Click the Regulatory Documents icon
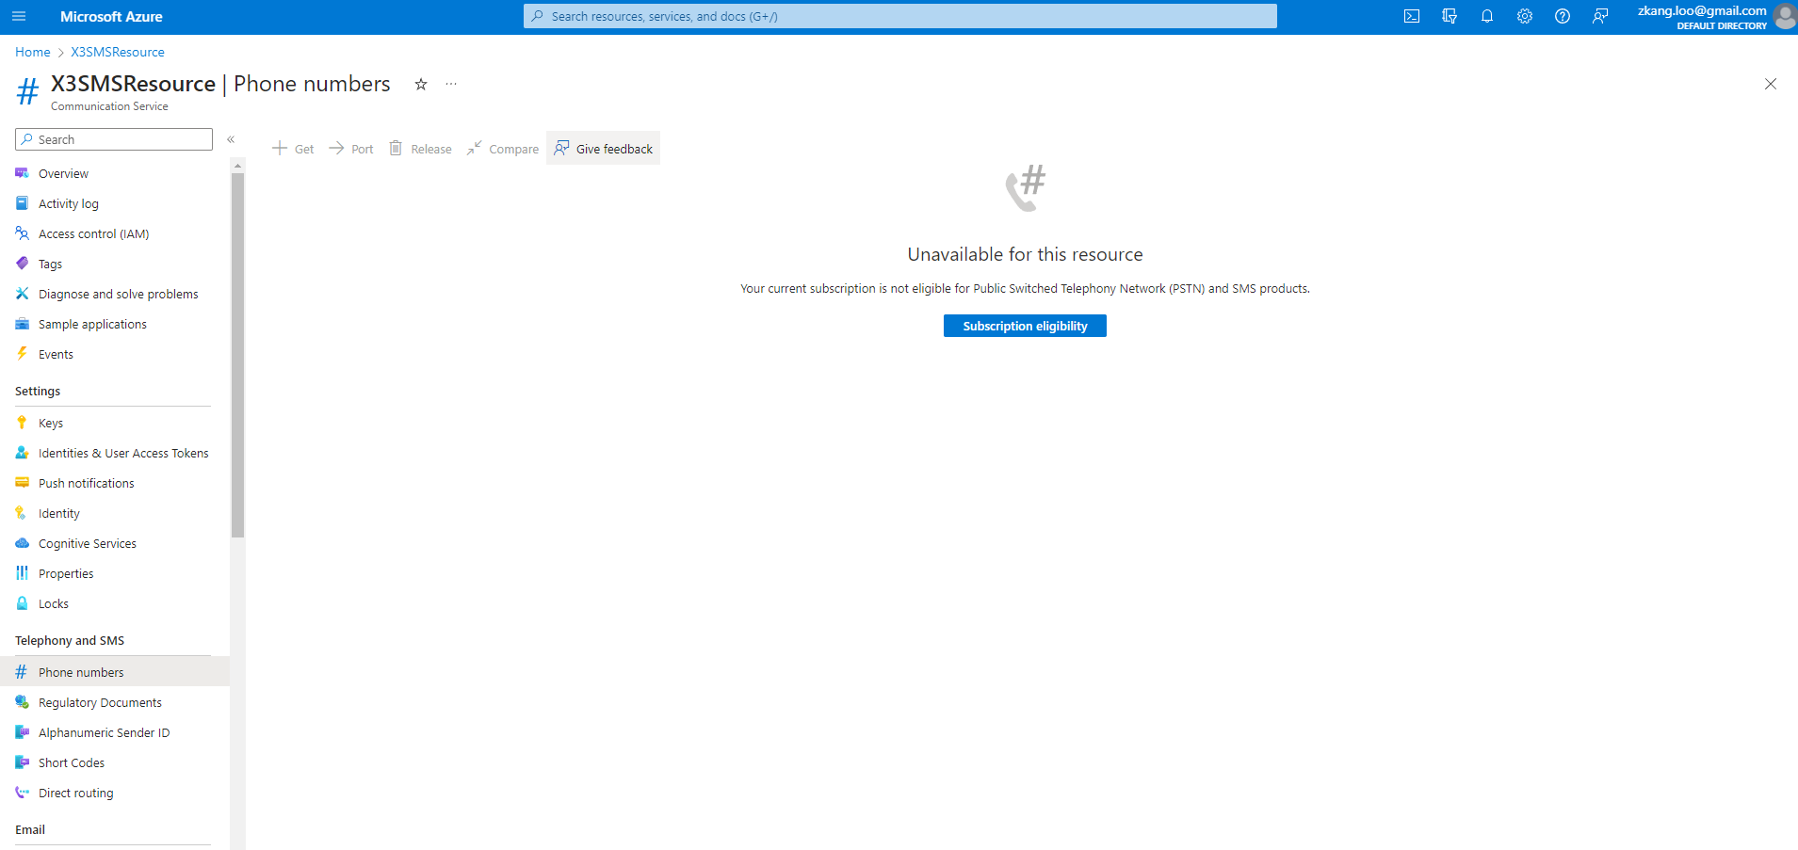This screenshot has width=1798, height=850. point(22,702)
